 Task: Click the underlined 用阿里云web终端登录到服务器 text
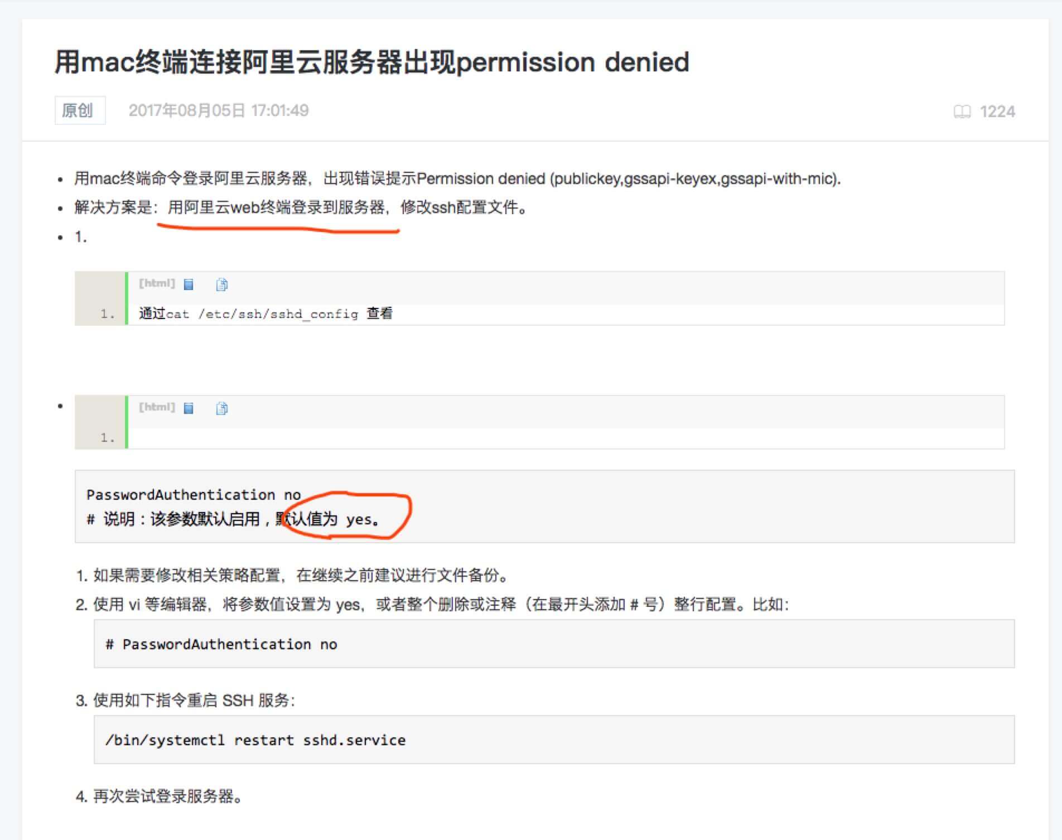277,207
